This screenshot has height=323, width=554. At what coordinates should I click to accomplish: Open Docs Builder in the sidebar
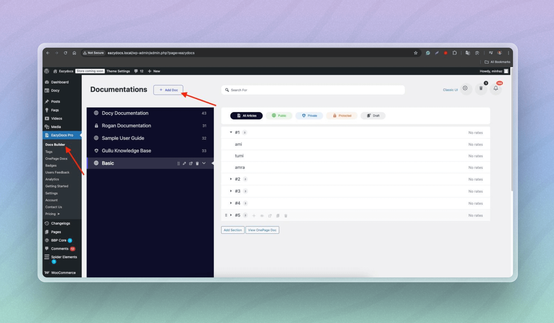55,145
